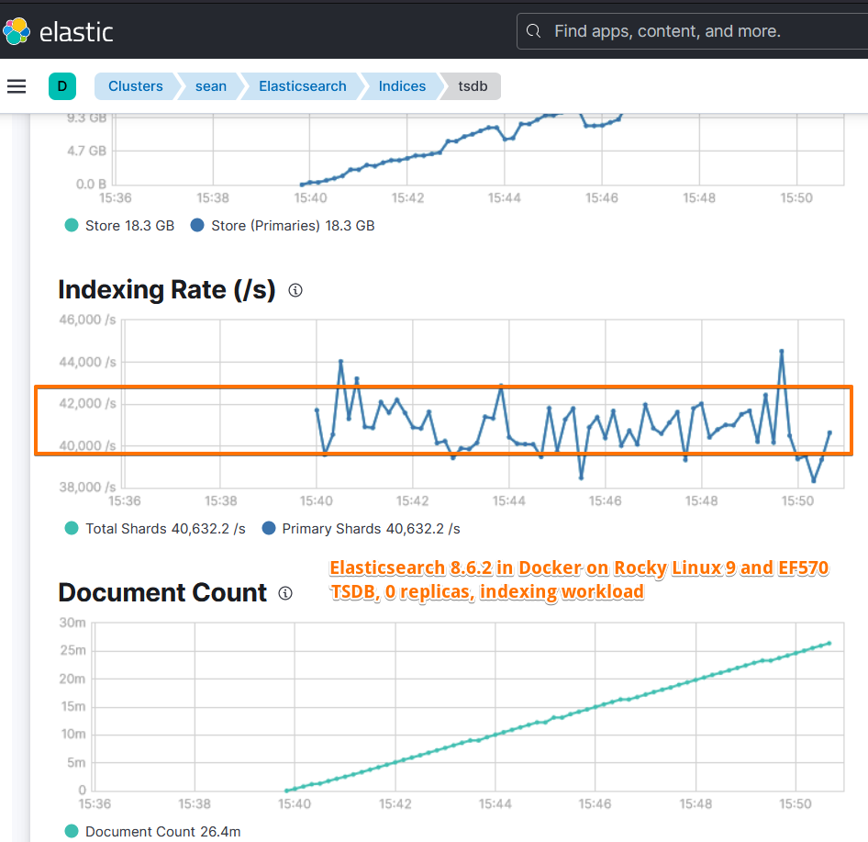Click the Elastic logo icon
868x842 pixels.
(x=16, y=31)
